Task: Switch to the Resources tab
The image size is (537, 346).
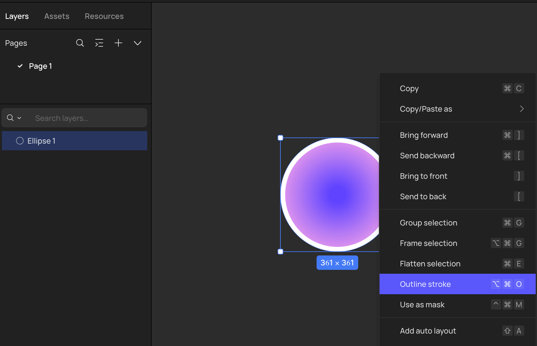Action: [x=104, y=16]
